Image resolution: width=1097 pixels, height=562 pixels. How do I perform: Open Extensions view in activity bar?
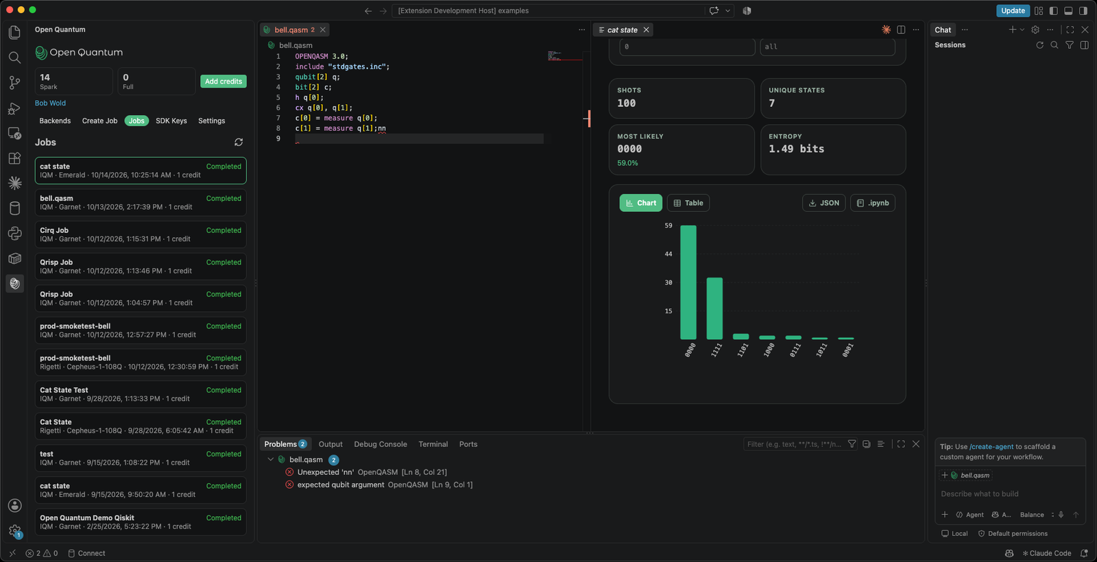[14, 158]
